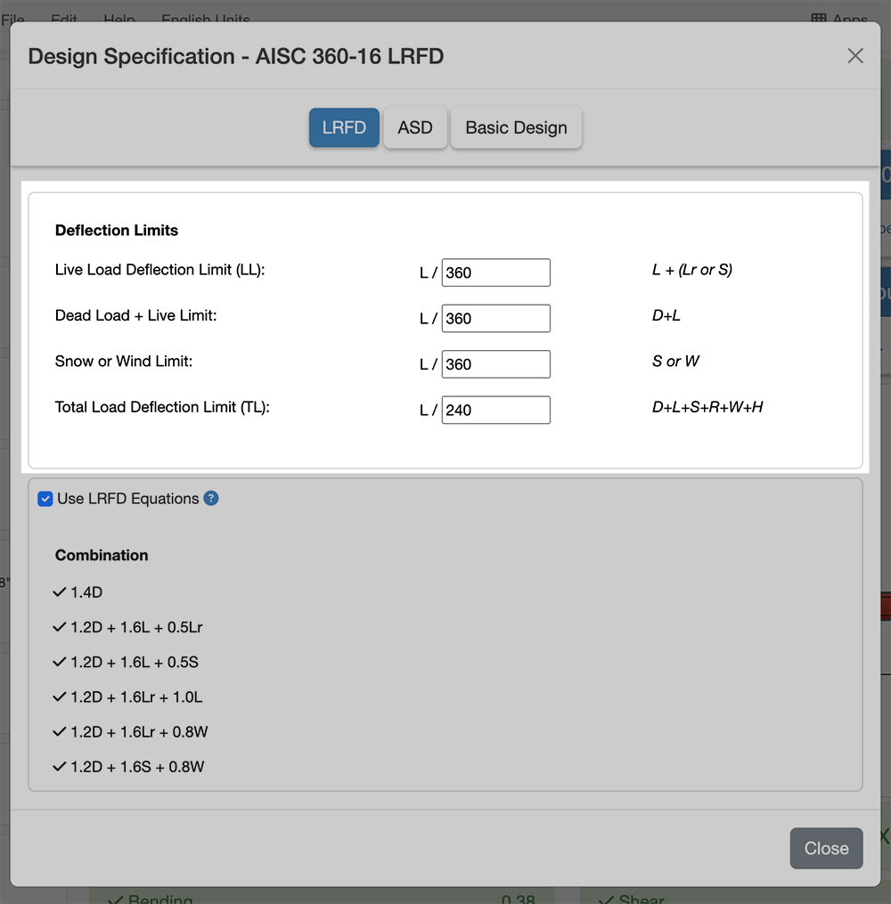Click the Close button
The height and width of the screenshot is (904, 891).
[827, 848]
